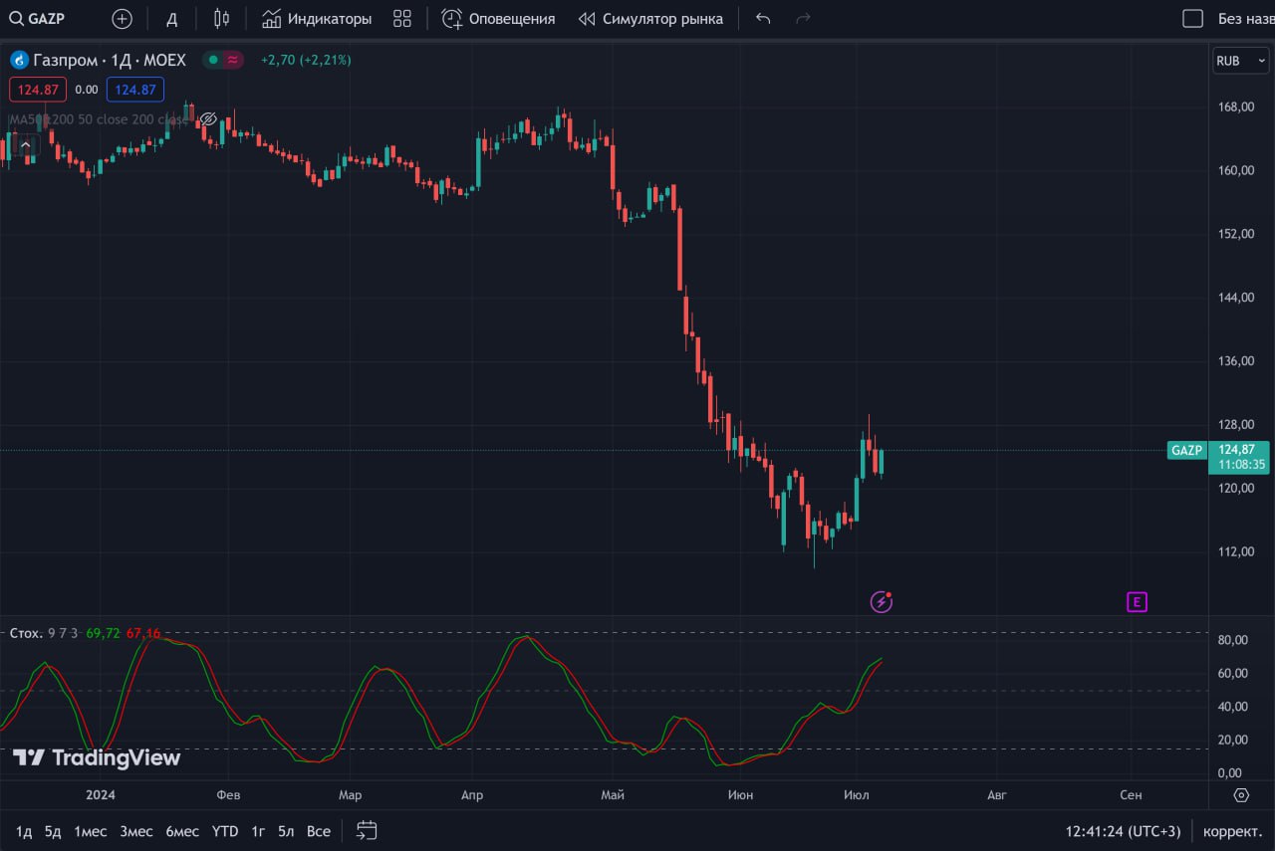The image size is (1275, 851).
Task: Set range to 1мес
Action: point(90,831)
